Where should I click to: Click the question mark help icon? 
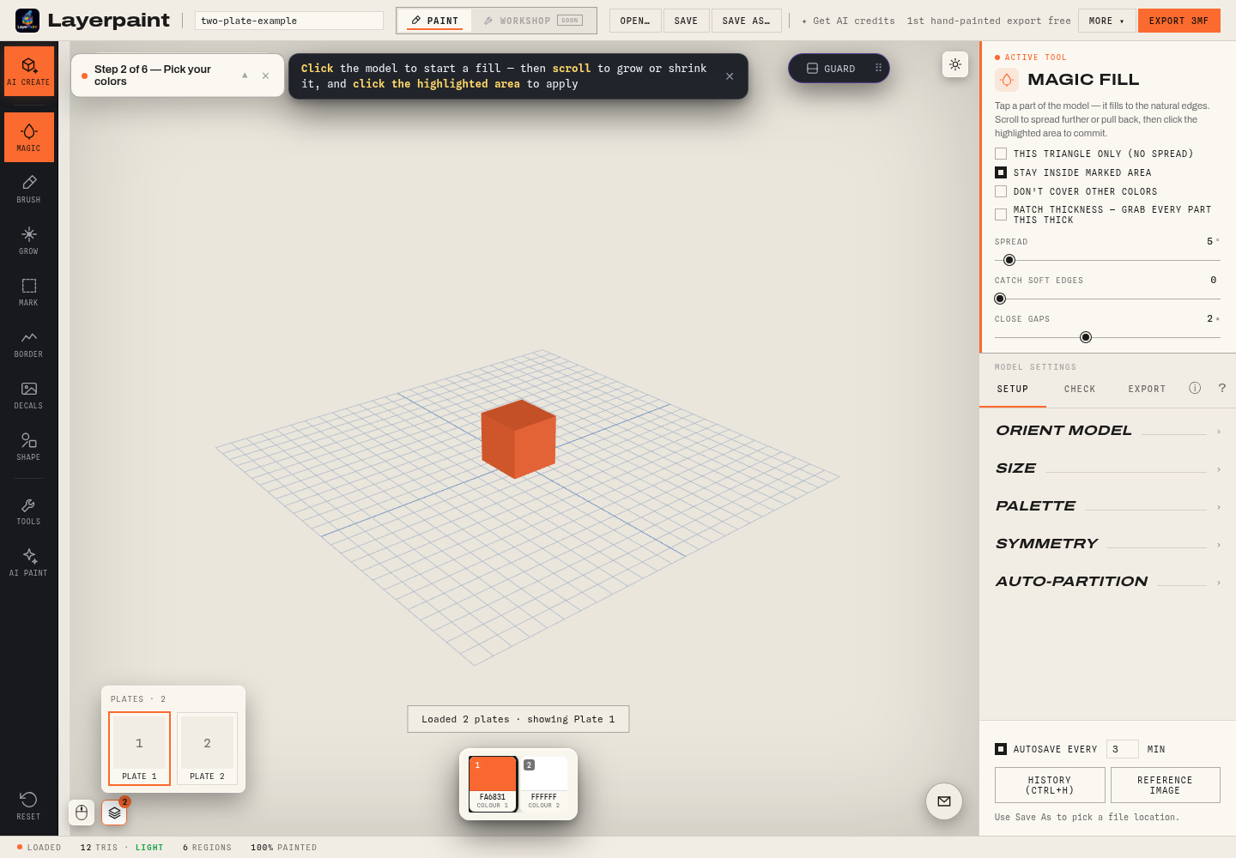1222,388
